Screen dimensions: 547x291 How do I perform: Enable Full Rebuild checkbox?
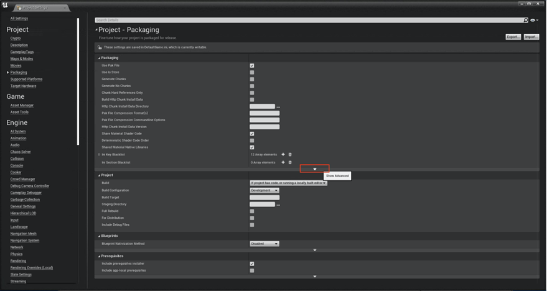click(252, 211)
